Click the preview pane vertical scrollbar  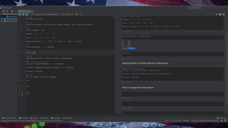(227, 67)
